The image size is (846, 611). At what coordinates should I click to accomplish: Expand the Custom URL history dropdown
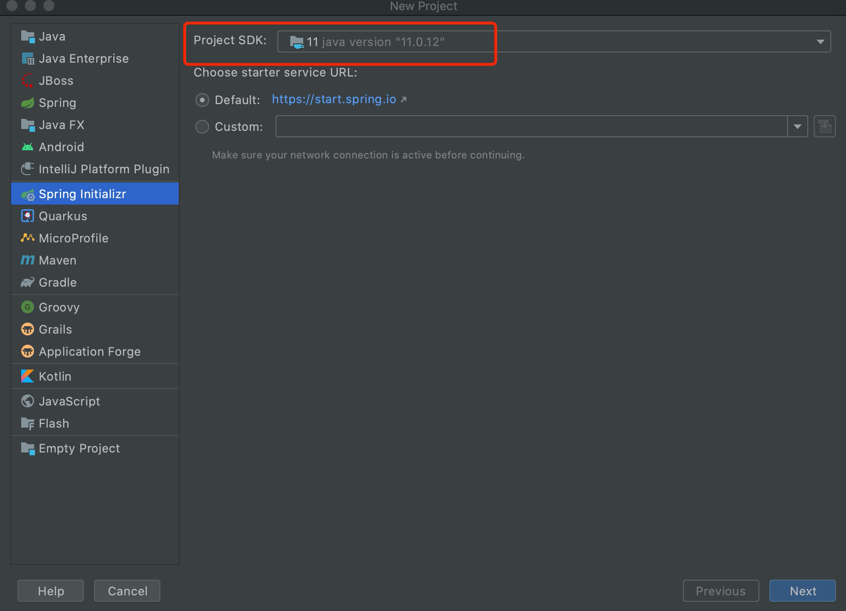coord(798,126)
